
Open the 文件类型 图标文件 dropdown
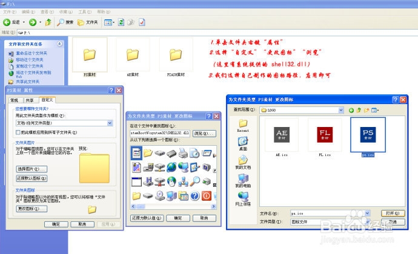tap(367, 221)
